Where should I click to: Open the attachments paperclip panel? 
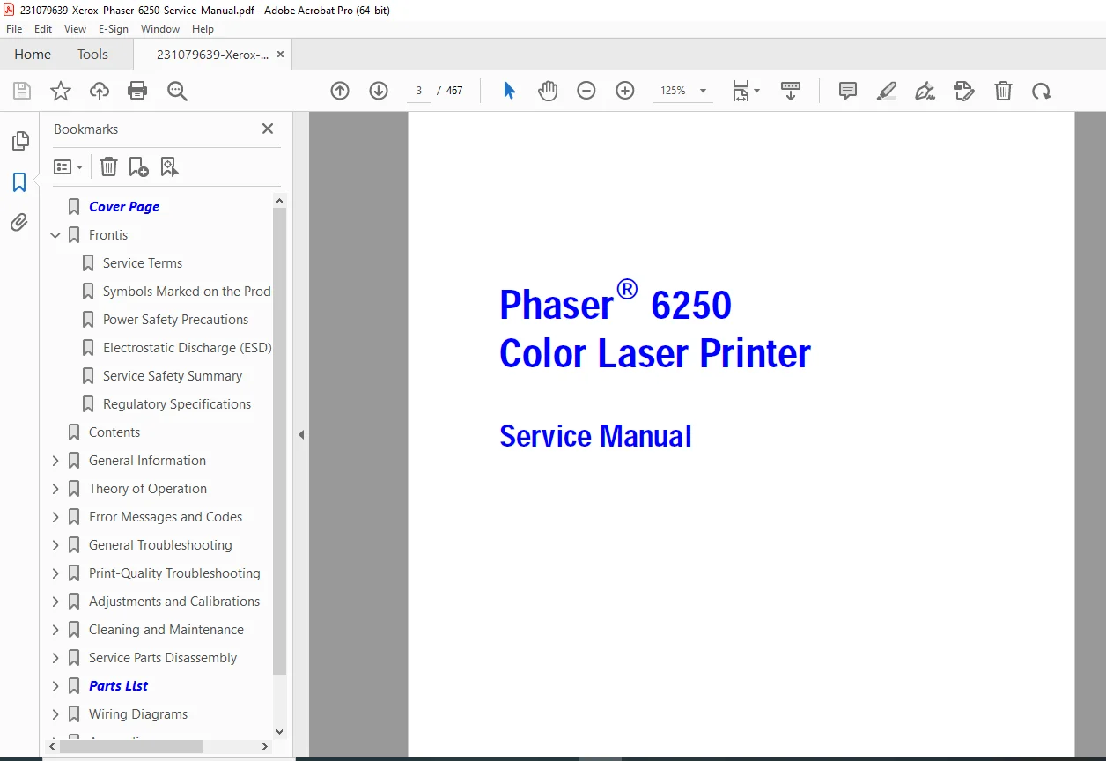[19, 222]
